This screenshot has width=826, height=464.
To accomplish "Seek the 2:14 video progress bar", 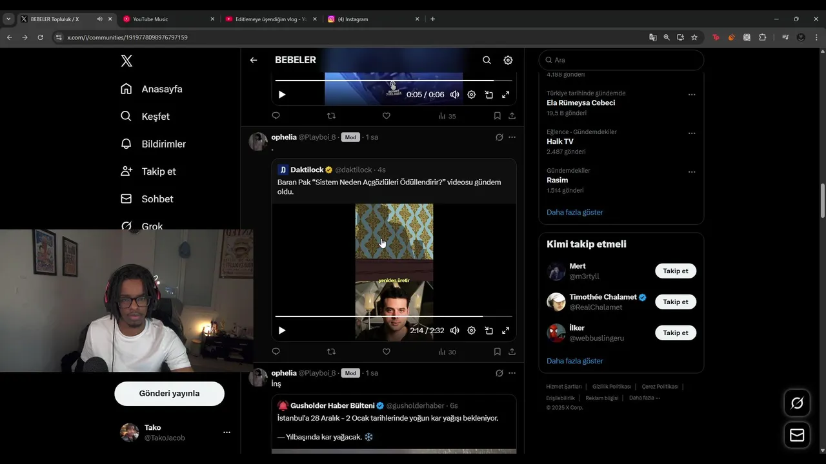I will tap(394, 316).
